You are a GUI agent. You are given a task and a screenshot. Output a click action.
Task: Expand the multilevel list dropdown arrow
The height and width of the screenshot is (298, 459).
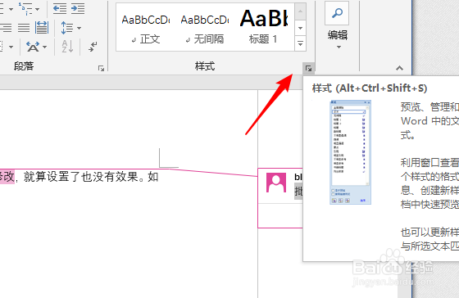[37, 9]
